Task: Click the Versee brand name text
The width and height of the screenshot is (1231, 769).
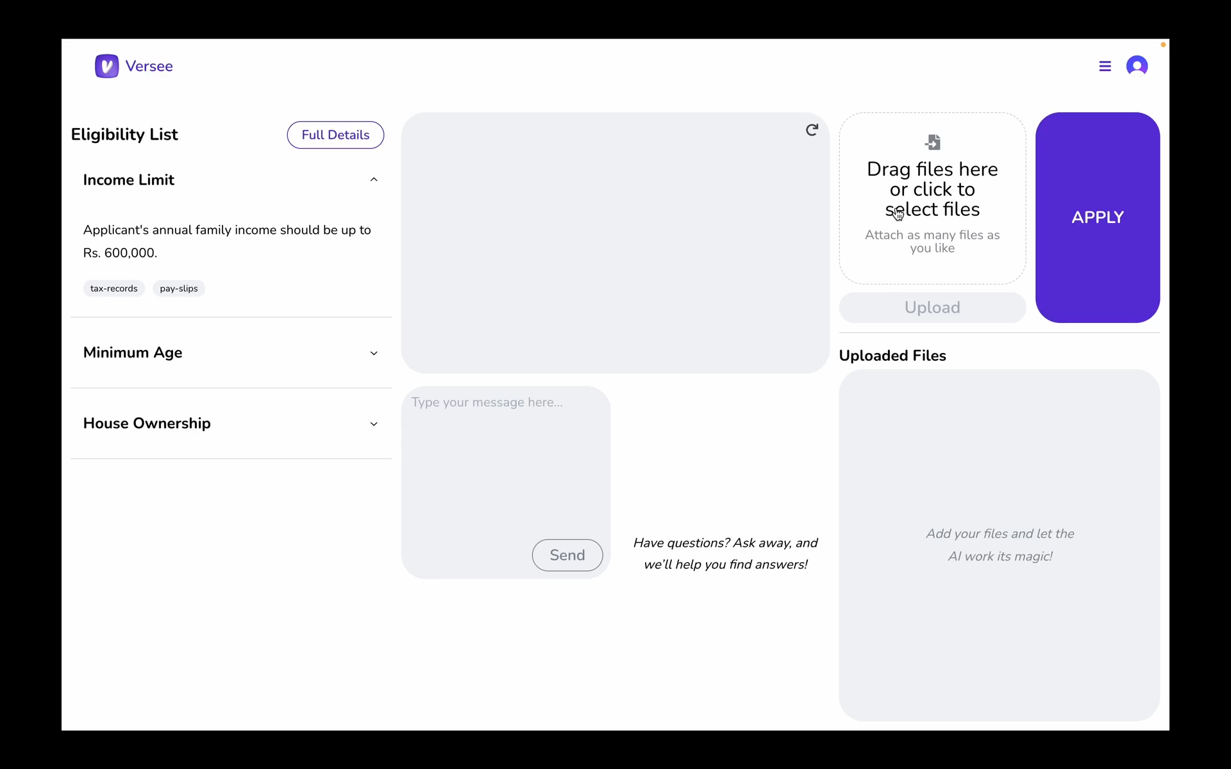Action: pyautogui.click(x=149, y=66)
